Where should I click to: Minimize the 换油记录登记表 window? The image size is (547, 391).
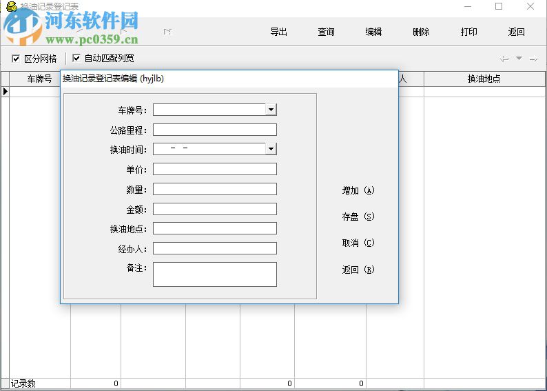468,6
